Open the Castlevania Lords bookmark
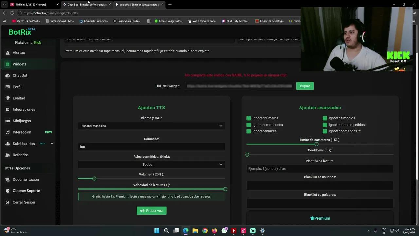The height and width of the screenshot is (236, 419). (126, 21)
